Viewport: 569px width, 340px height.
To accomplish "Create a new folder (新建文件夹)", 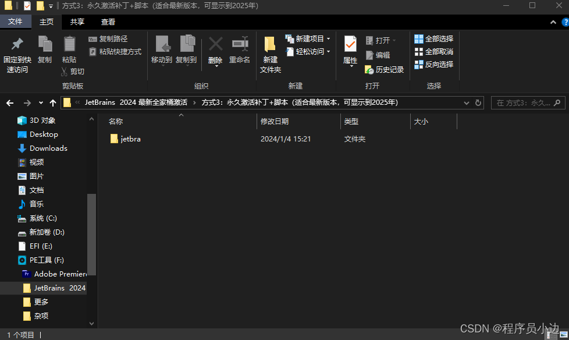I will tap(271, 55).
